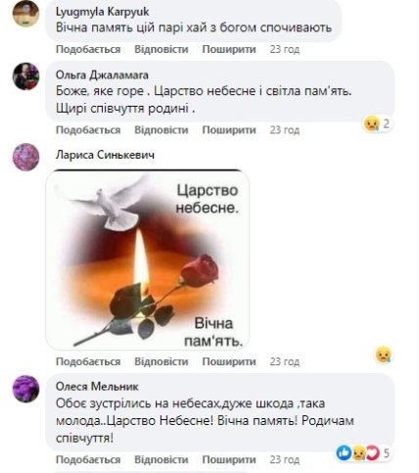View heart reaction on Олеся Мельник's comment
419x473 pixels.
click(373, 453)
